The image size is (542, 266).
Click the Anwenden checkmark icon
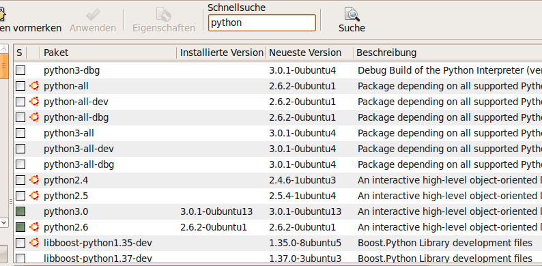[x=93, y=14]
